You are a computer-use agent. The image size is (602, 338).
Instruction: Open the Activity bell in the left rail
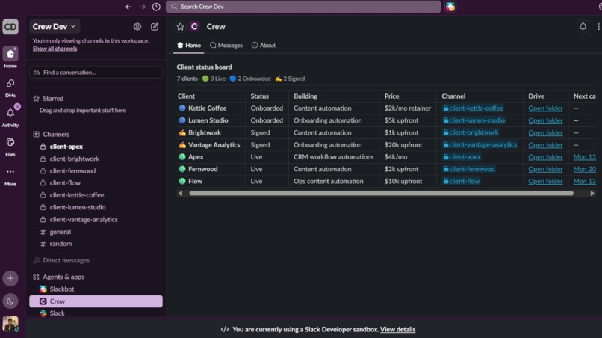10,113
